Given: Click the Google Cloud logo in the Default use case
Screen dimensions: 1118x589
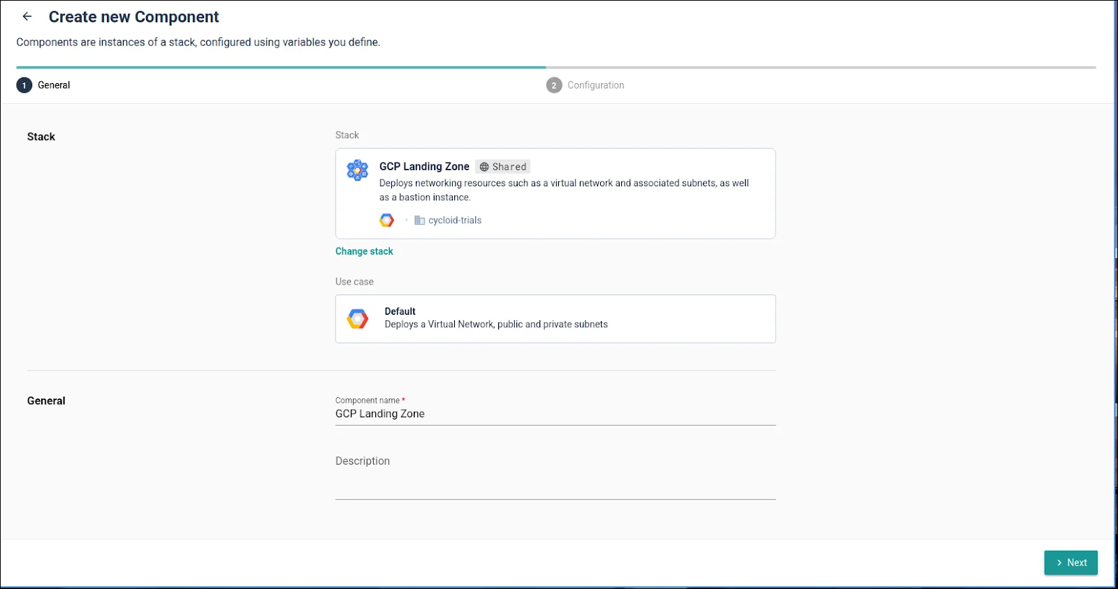Looking at the screenshot, I should tap(358, 319).
